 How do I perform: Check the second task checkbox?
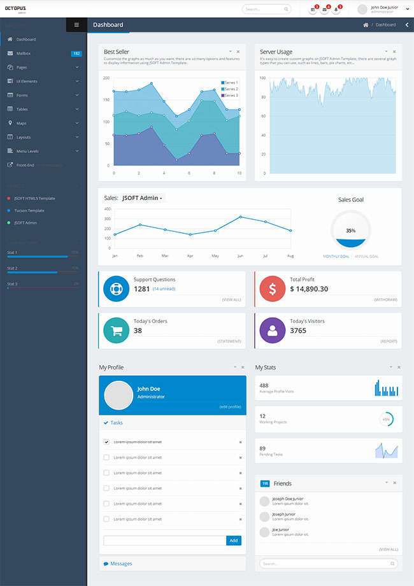click(x=106, y=457)
